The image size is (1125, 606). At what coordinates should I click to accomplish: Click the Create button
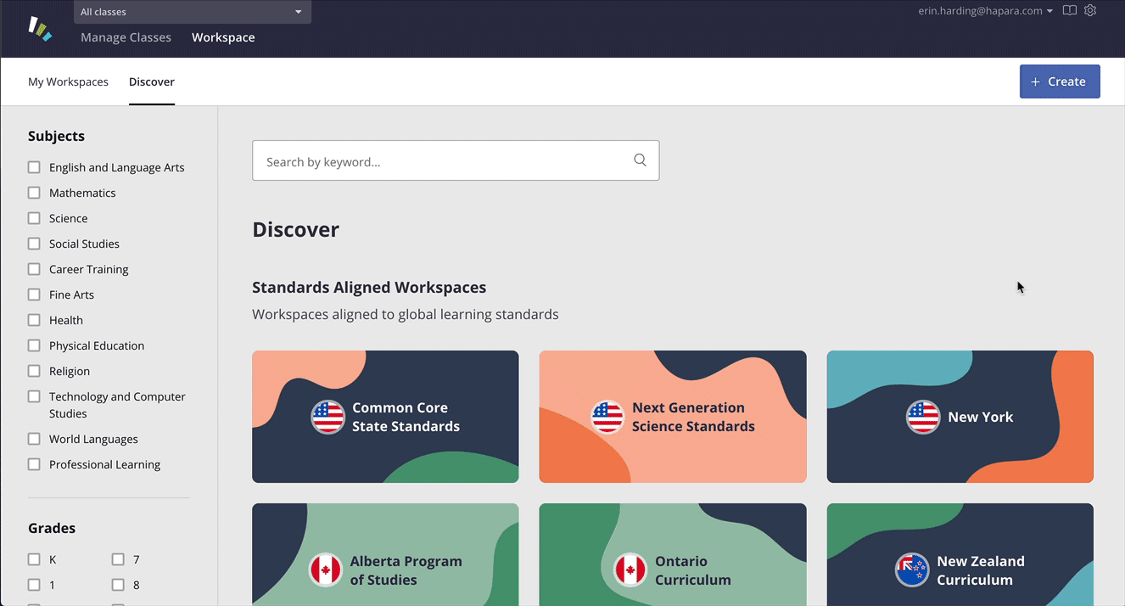point(1060,81)
